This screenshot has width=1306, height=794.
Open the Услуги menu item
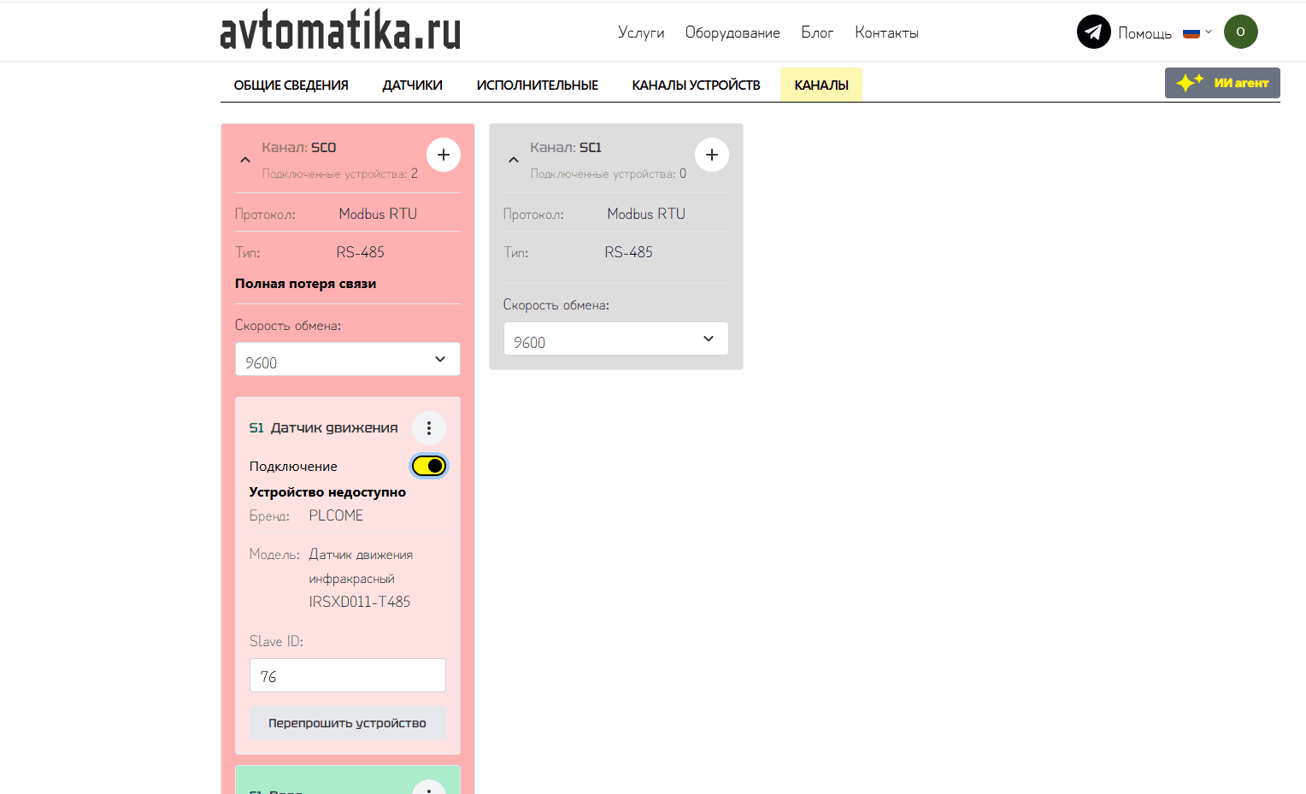[641, 32]
